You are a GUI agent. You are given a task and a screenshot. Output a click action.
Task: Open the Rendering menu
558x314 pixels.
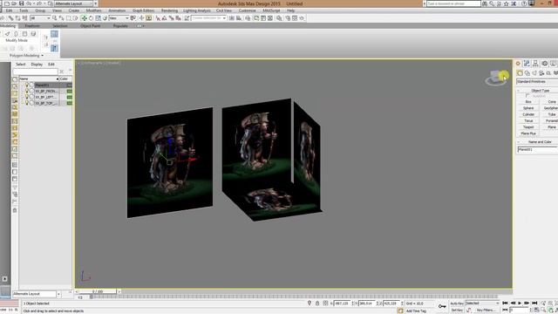169,10
